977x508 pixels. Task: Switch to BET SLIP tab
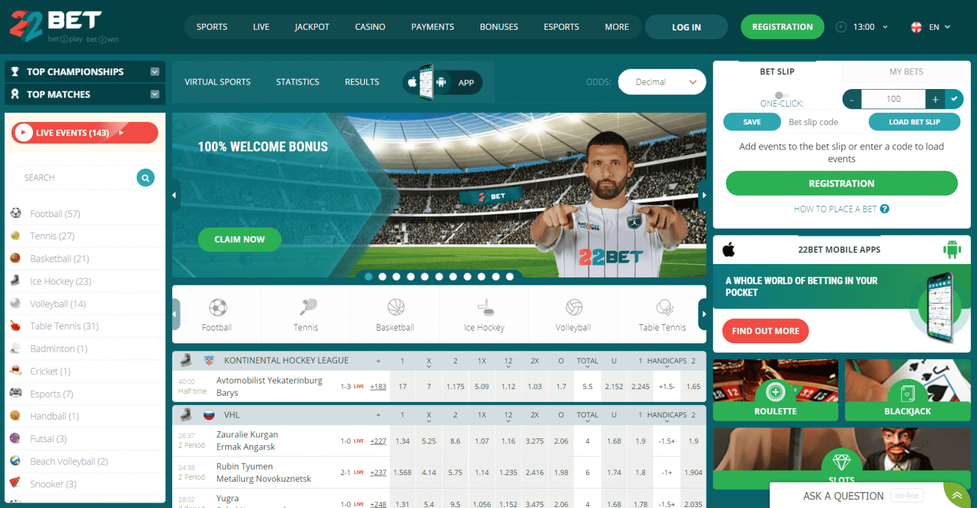pyautogui.click(x=777, y=71)
